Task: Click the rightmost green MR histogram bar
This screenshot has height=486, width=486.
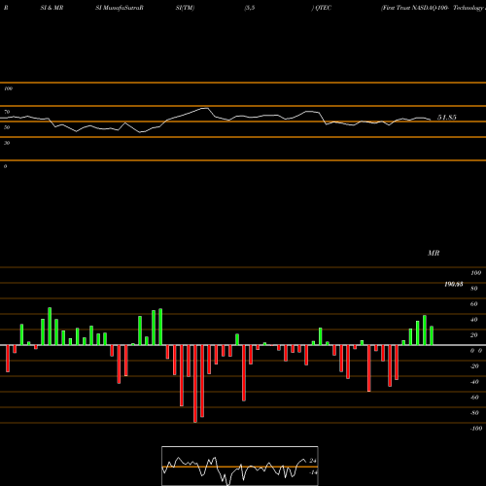Action: 432,335
